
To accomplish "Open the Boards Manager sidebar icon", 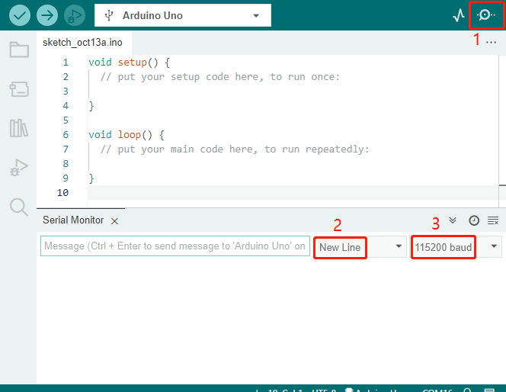I will point(19,89).
